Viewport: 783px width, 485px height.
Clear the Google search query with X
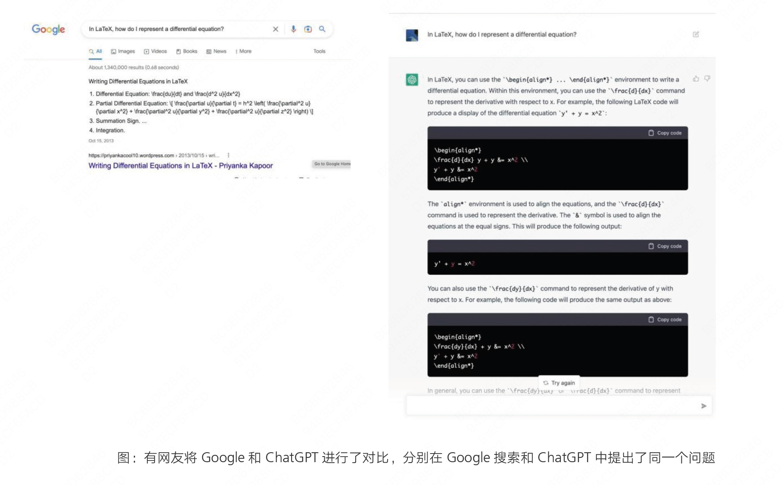pos(276,29)
